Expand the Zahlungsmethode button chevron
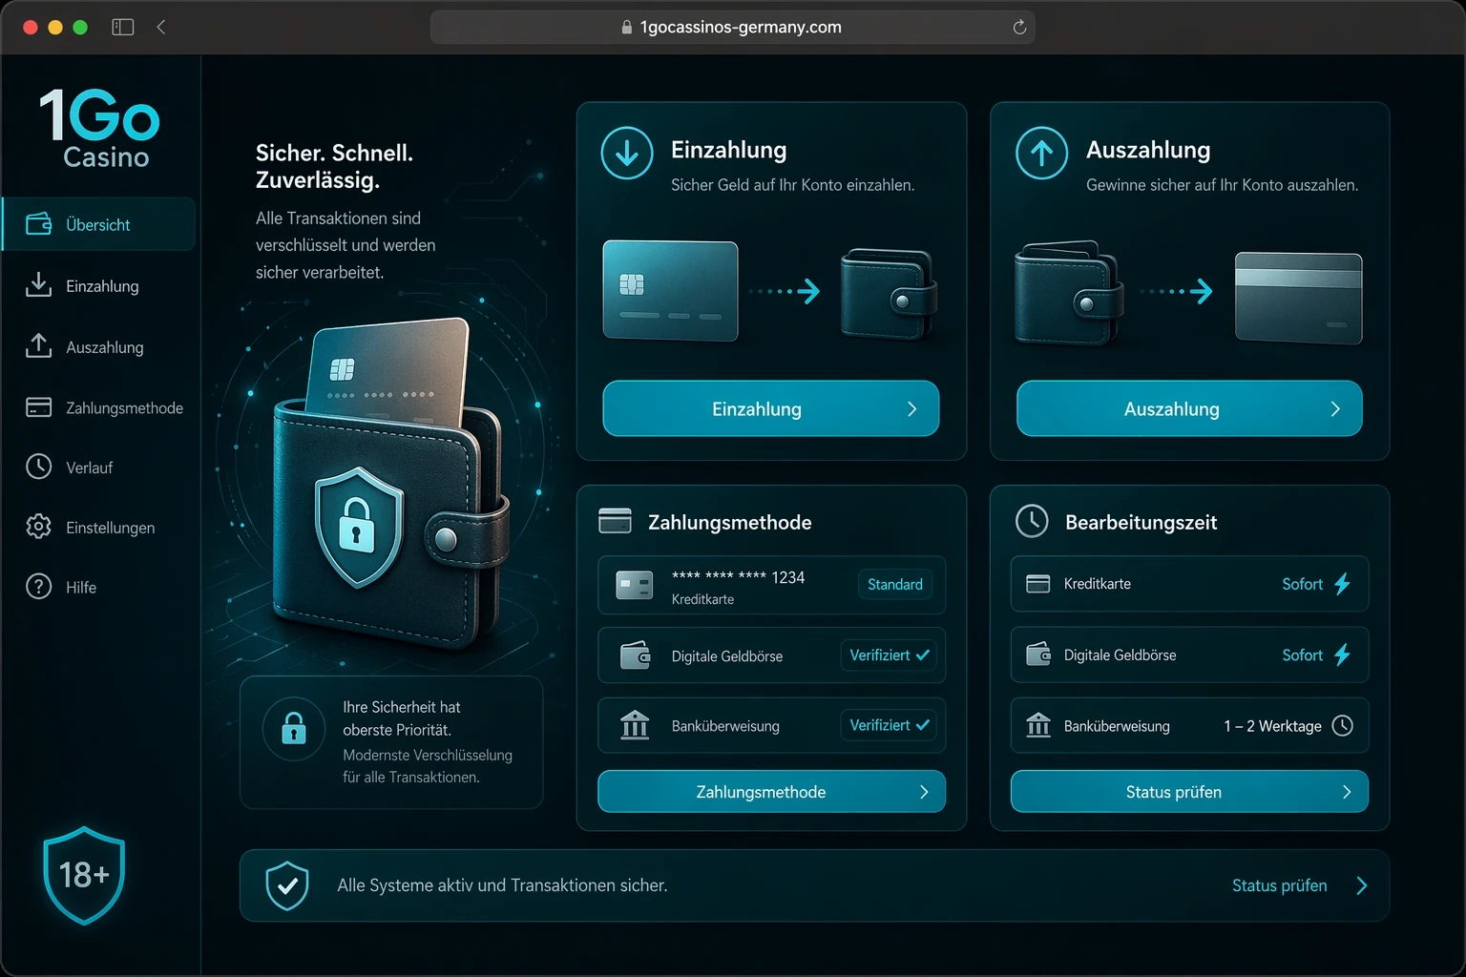Image resolution: width=1466 pixels, height=977 pixels. (x=924, y=792)
